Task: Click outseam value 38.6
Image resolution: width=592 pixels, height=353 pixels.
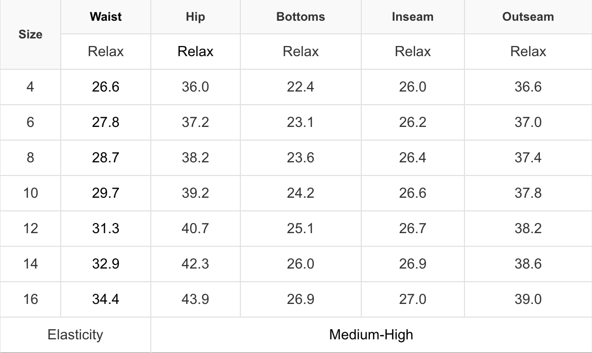Action: [528, 264]
